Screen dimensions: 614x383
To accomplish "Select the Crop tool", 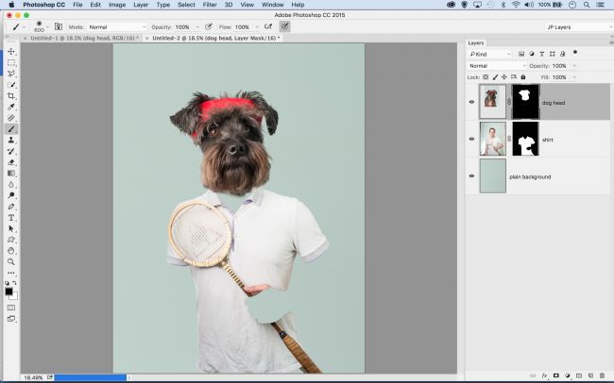I will click(x=11, y=95).
